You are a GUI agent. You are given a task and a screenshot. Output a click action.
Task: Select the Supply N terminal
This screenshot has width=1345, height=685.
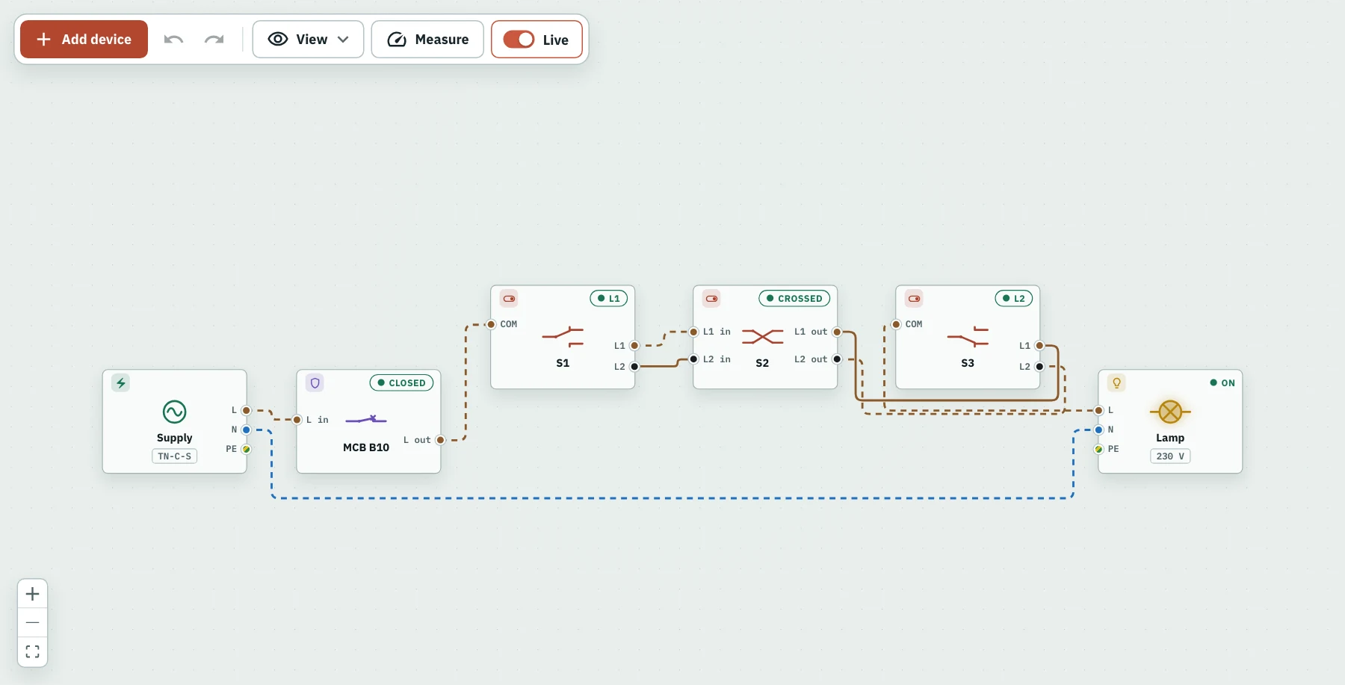pyautogui.click(x=246, y=430)
